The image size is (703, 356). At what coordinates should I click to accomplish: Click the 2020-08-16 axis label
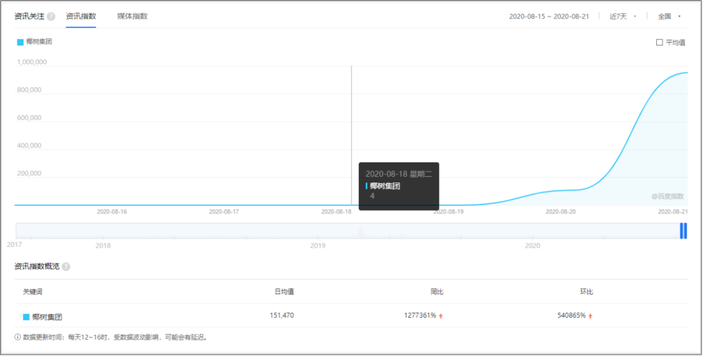pos(112,212)
